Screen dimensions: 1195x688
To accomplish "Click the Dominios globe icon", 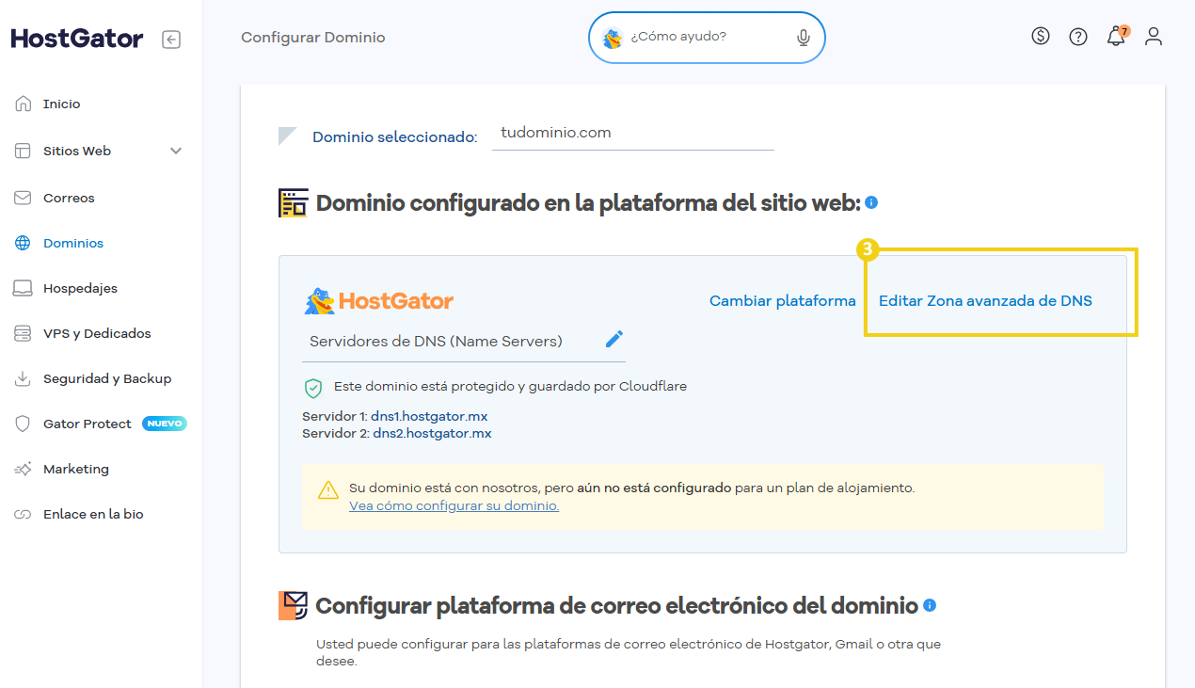I will (x=24, y=243).
